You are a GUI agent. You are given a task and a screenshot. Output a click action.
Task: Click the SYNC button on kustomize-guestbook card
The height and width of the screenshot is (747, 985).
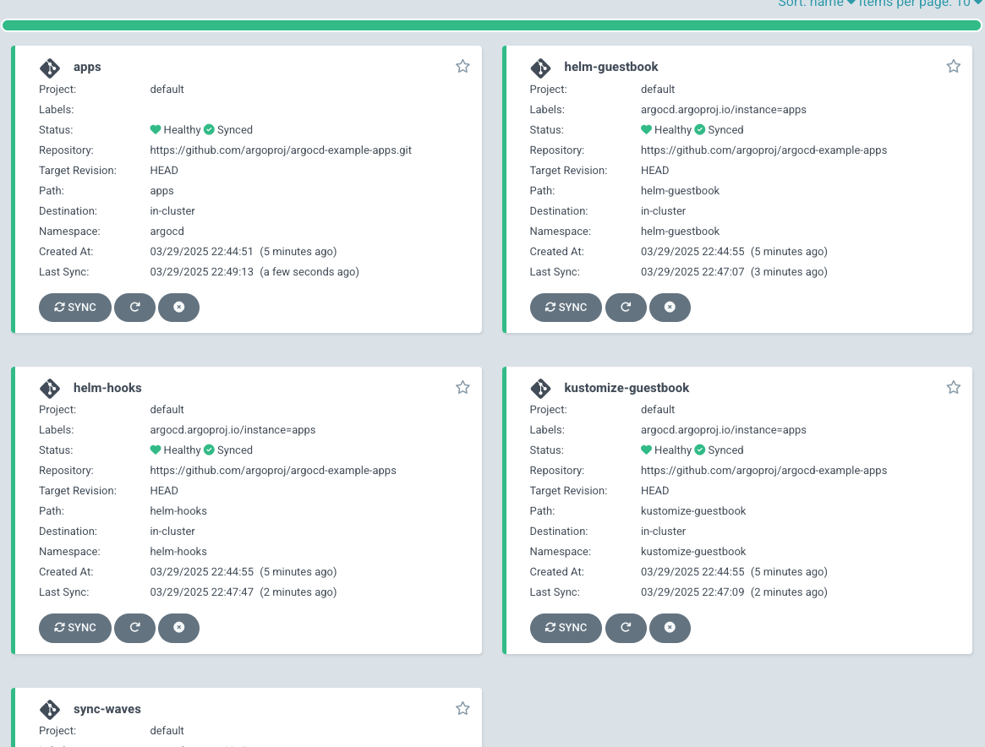pos(566,628)
